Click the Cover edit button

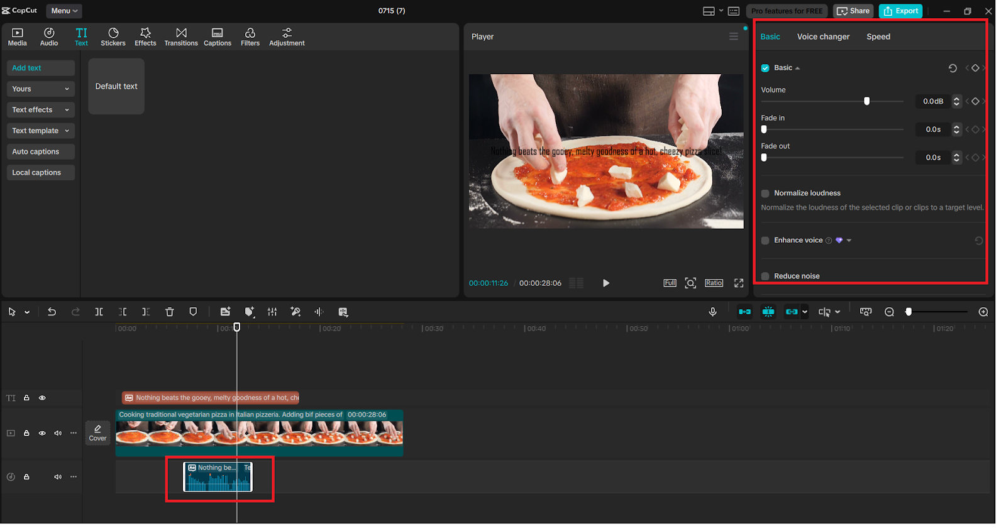[97, 433]
